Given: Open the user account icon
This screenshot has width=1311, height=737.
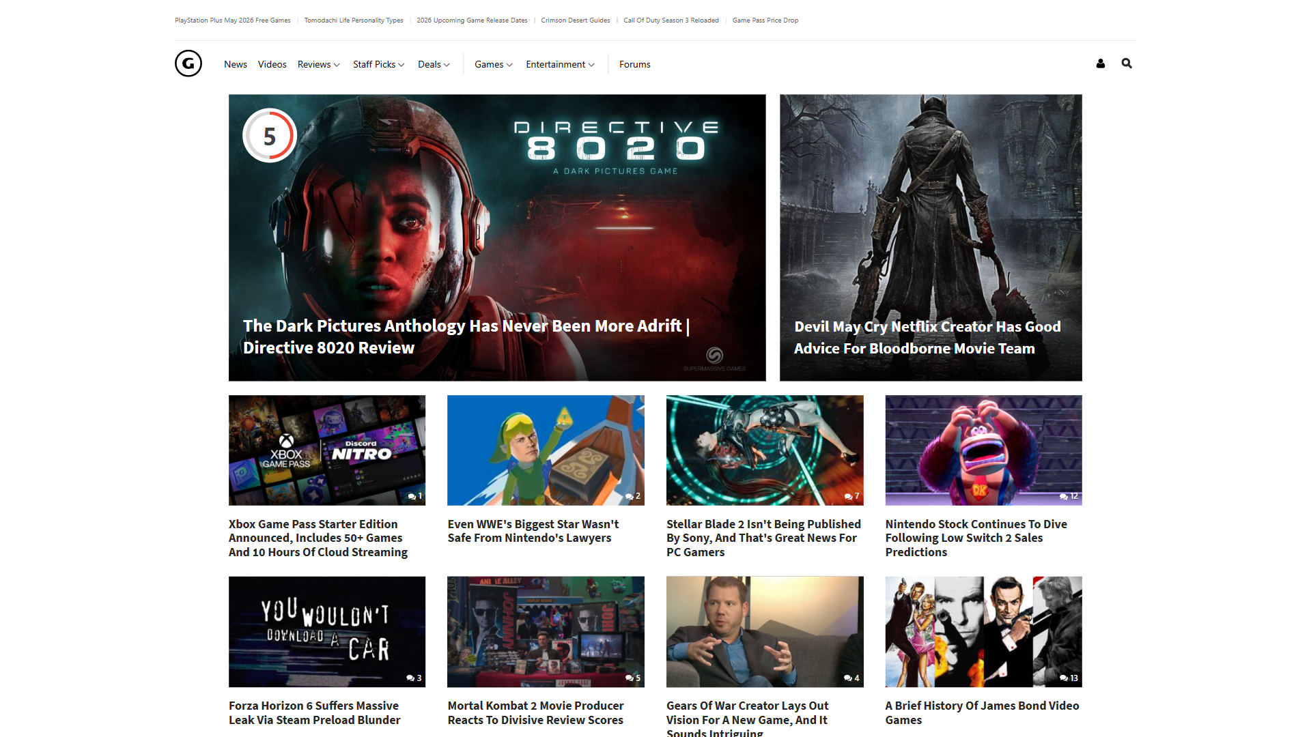Looking at the screenshot, I should pos(1101,63).
